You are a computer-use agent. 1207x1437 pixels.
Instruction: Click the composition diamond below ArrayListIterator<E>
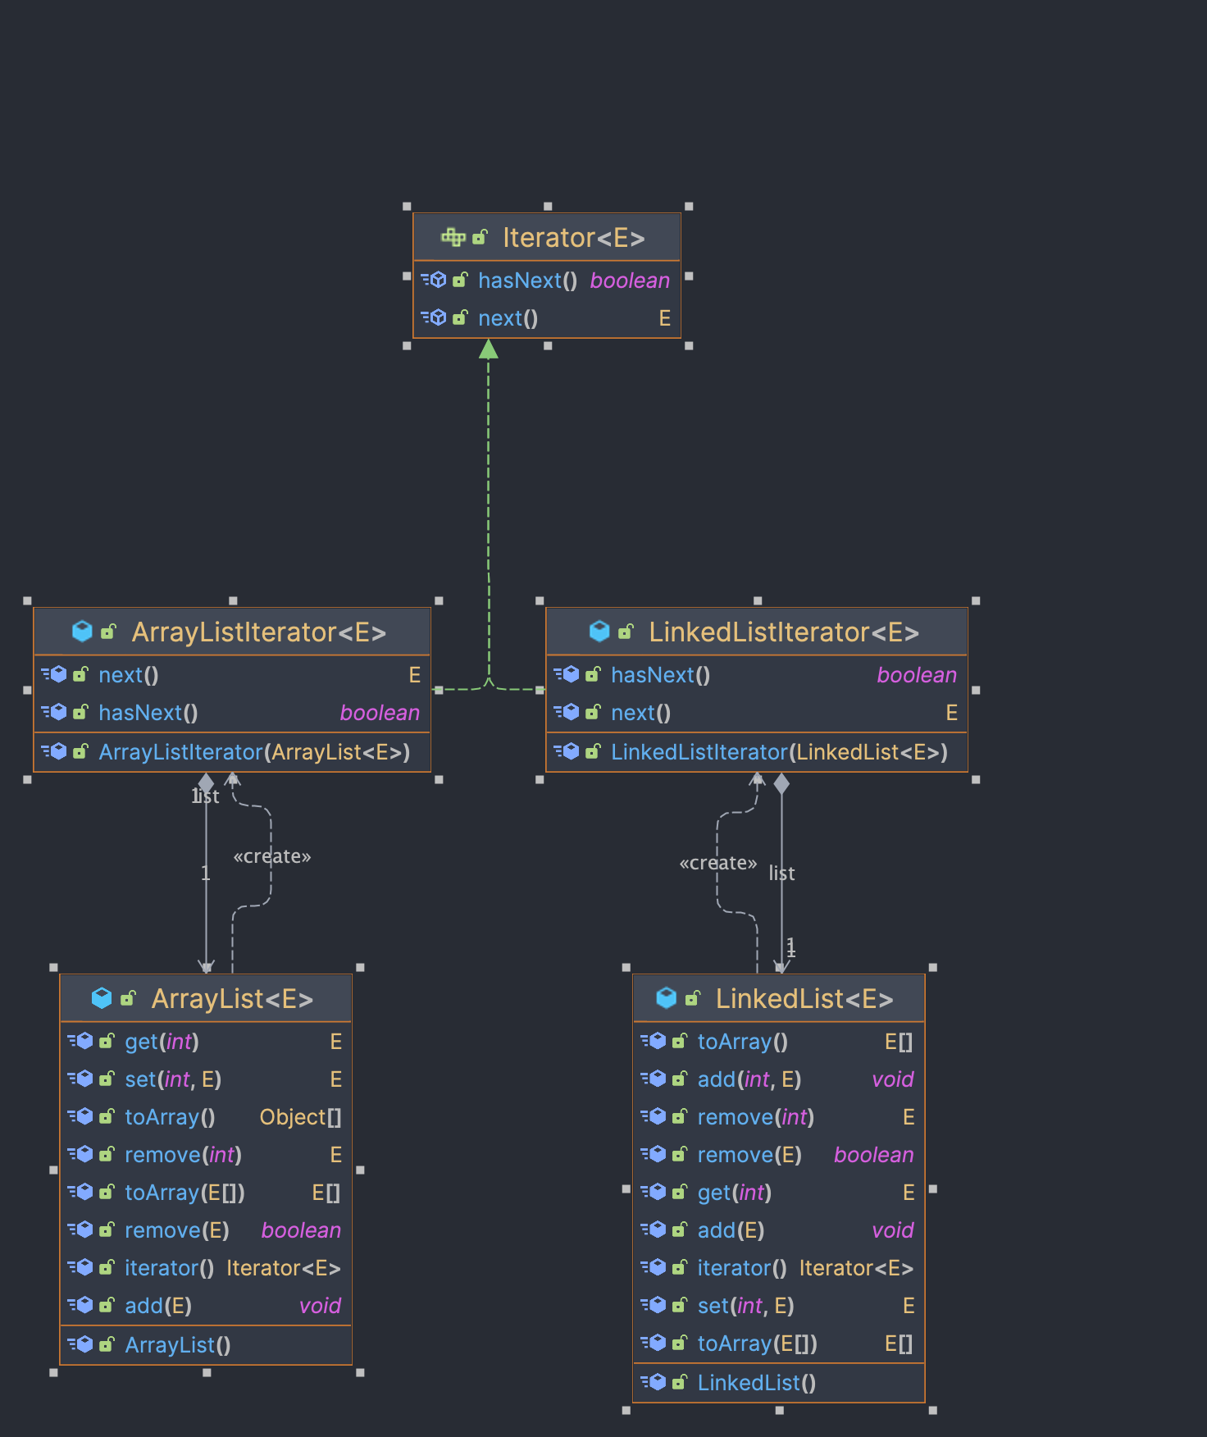point(207,784)
